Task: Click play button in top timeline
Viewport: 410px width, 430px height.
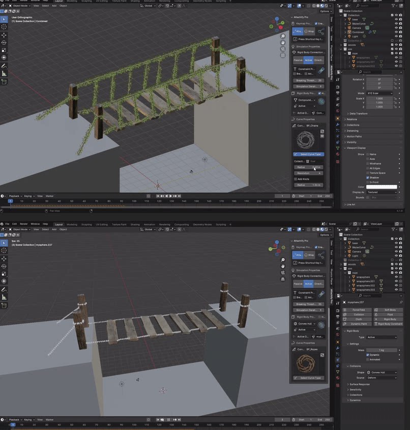Action: tap(170, 196)
